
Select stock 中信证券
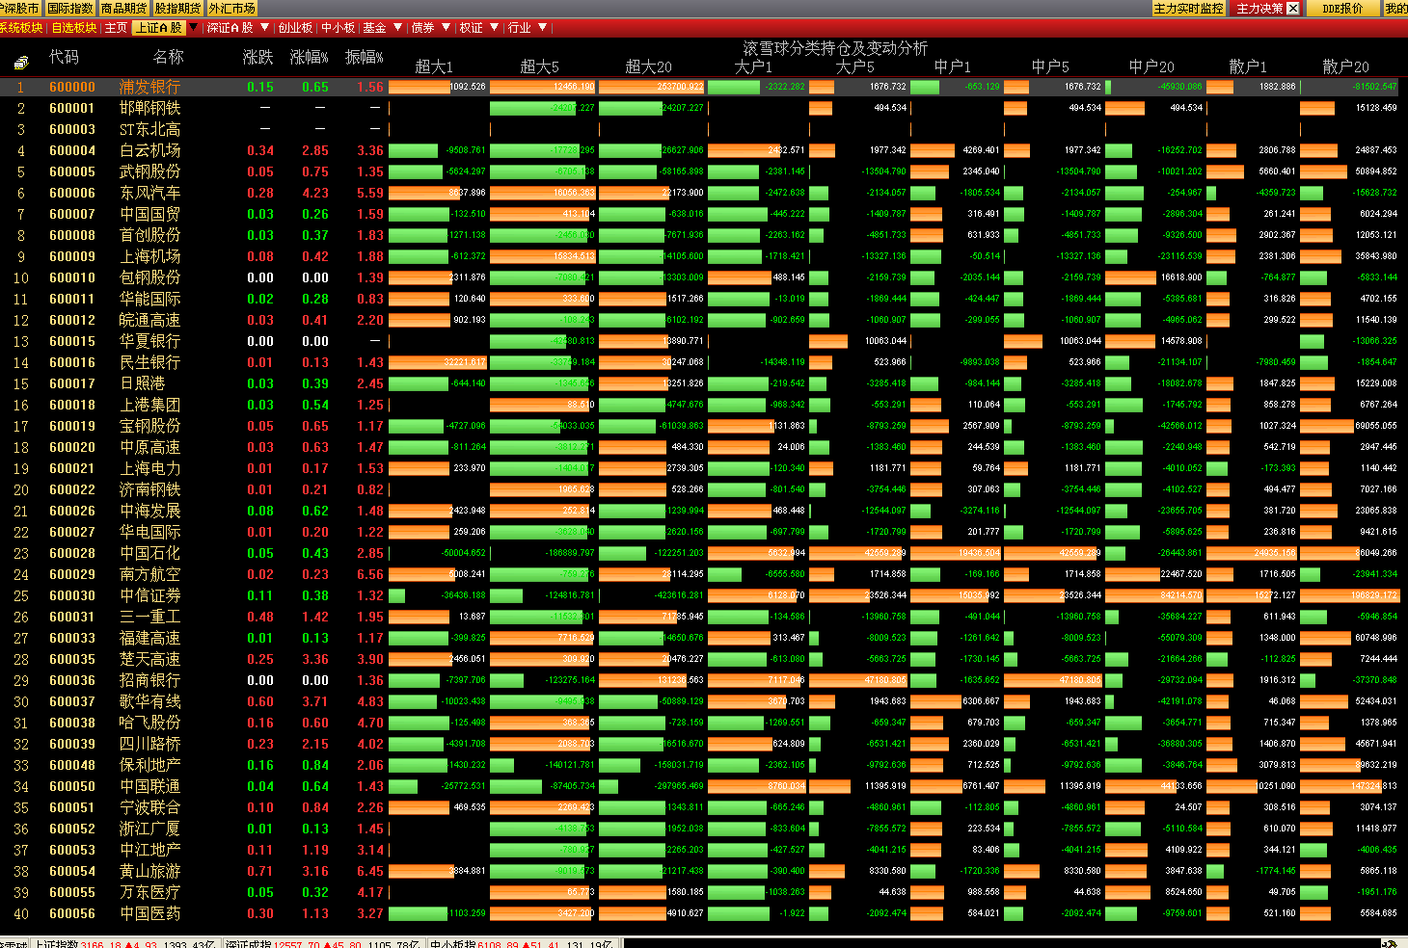149,595
